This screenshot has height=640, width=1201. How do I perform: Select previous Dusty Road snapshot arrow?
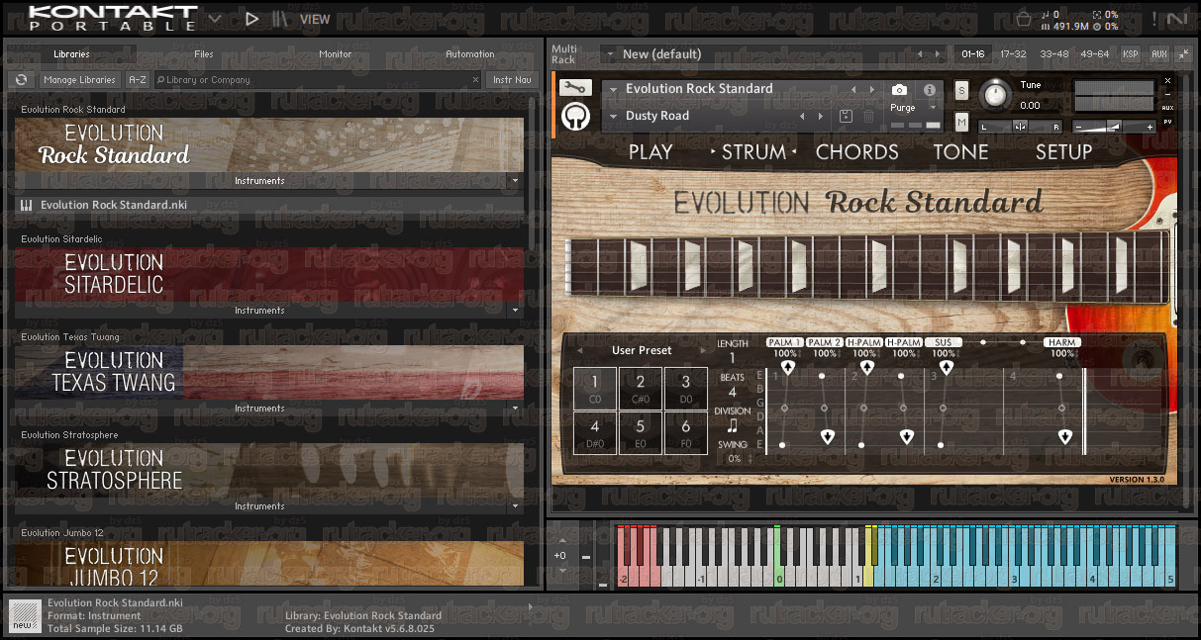pos(802,116)
